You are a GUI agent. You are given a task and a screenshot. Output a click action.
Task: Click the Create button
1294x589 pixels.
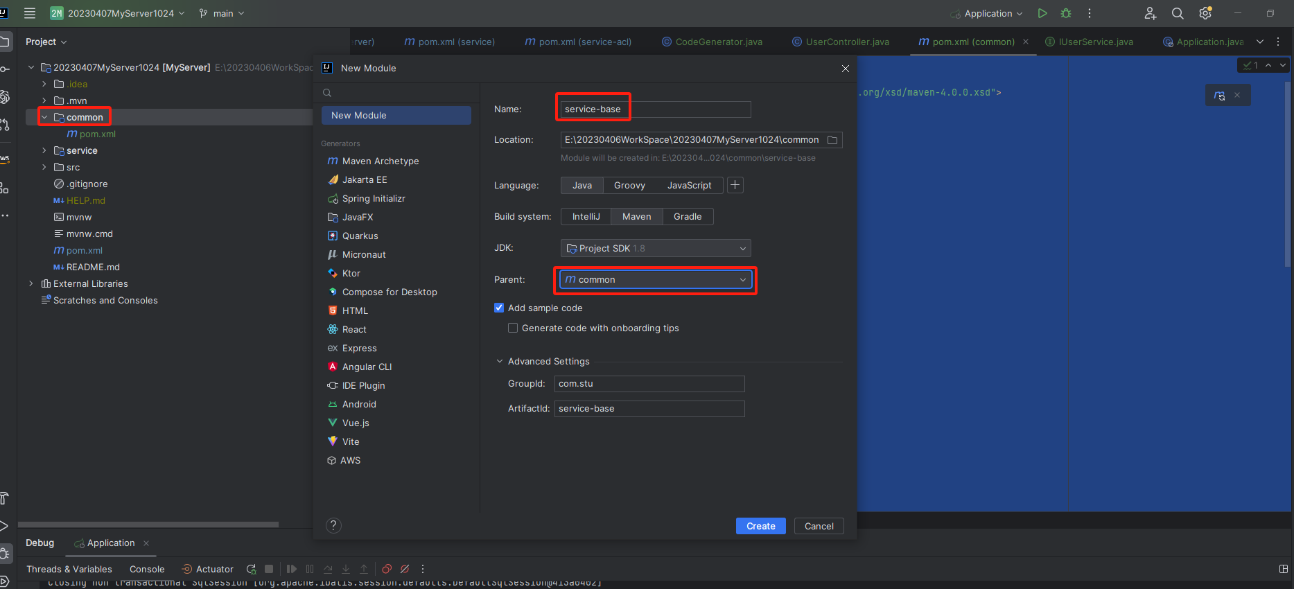pyautogui.click(x=760, y=526)
